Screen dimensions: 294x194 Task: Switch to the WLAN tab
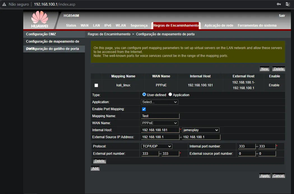[x=121, y=26]
